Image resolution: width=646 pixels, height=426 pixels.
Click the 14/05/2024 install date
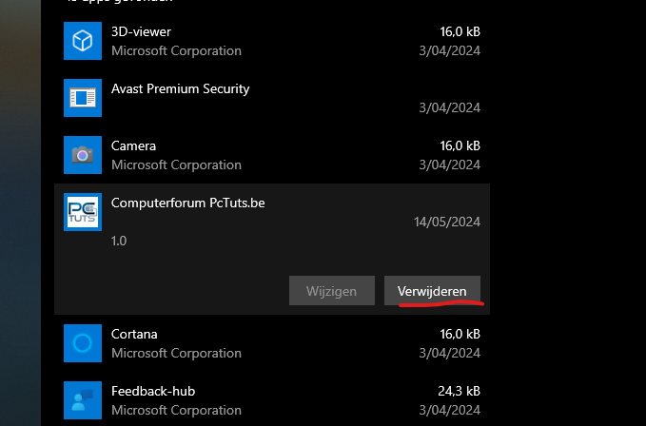point(447,222)
